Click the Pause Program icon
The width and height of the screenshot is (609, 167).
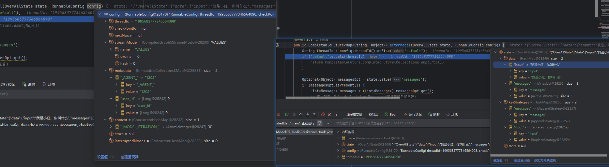(294, 114)
